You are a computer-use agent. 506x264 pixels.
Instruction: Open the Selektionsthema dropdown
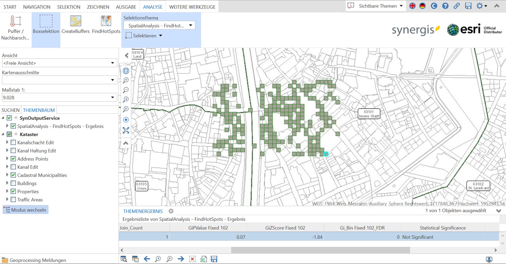pos(190,25)
